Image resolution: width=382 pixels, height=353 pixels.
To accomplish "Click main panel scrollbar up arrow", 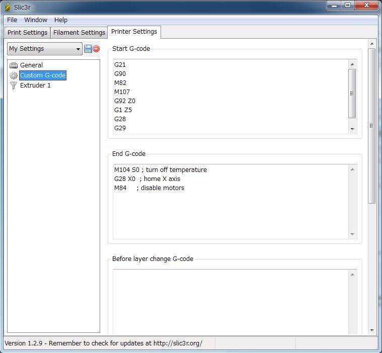I will click(x=372, y=44).
